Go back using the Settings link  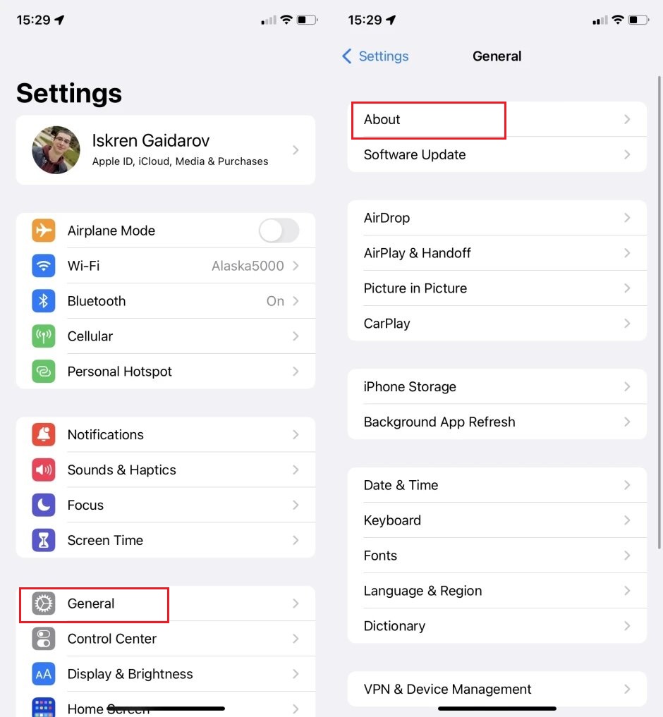[x=375, y=56]
